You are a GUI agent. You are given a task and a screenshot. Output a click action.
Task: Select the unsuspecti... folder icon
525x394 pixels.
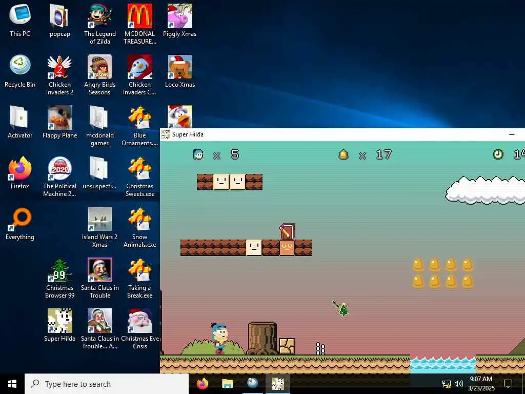click(x=100, y=173)
